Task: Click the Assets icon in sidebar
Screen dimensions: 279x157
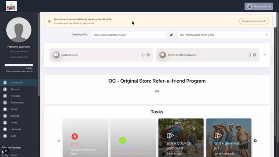Action: coord(5,109)
